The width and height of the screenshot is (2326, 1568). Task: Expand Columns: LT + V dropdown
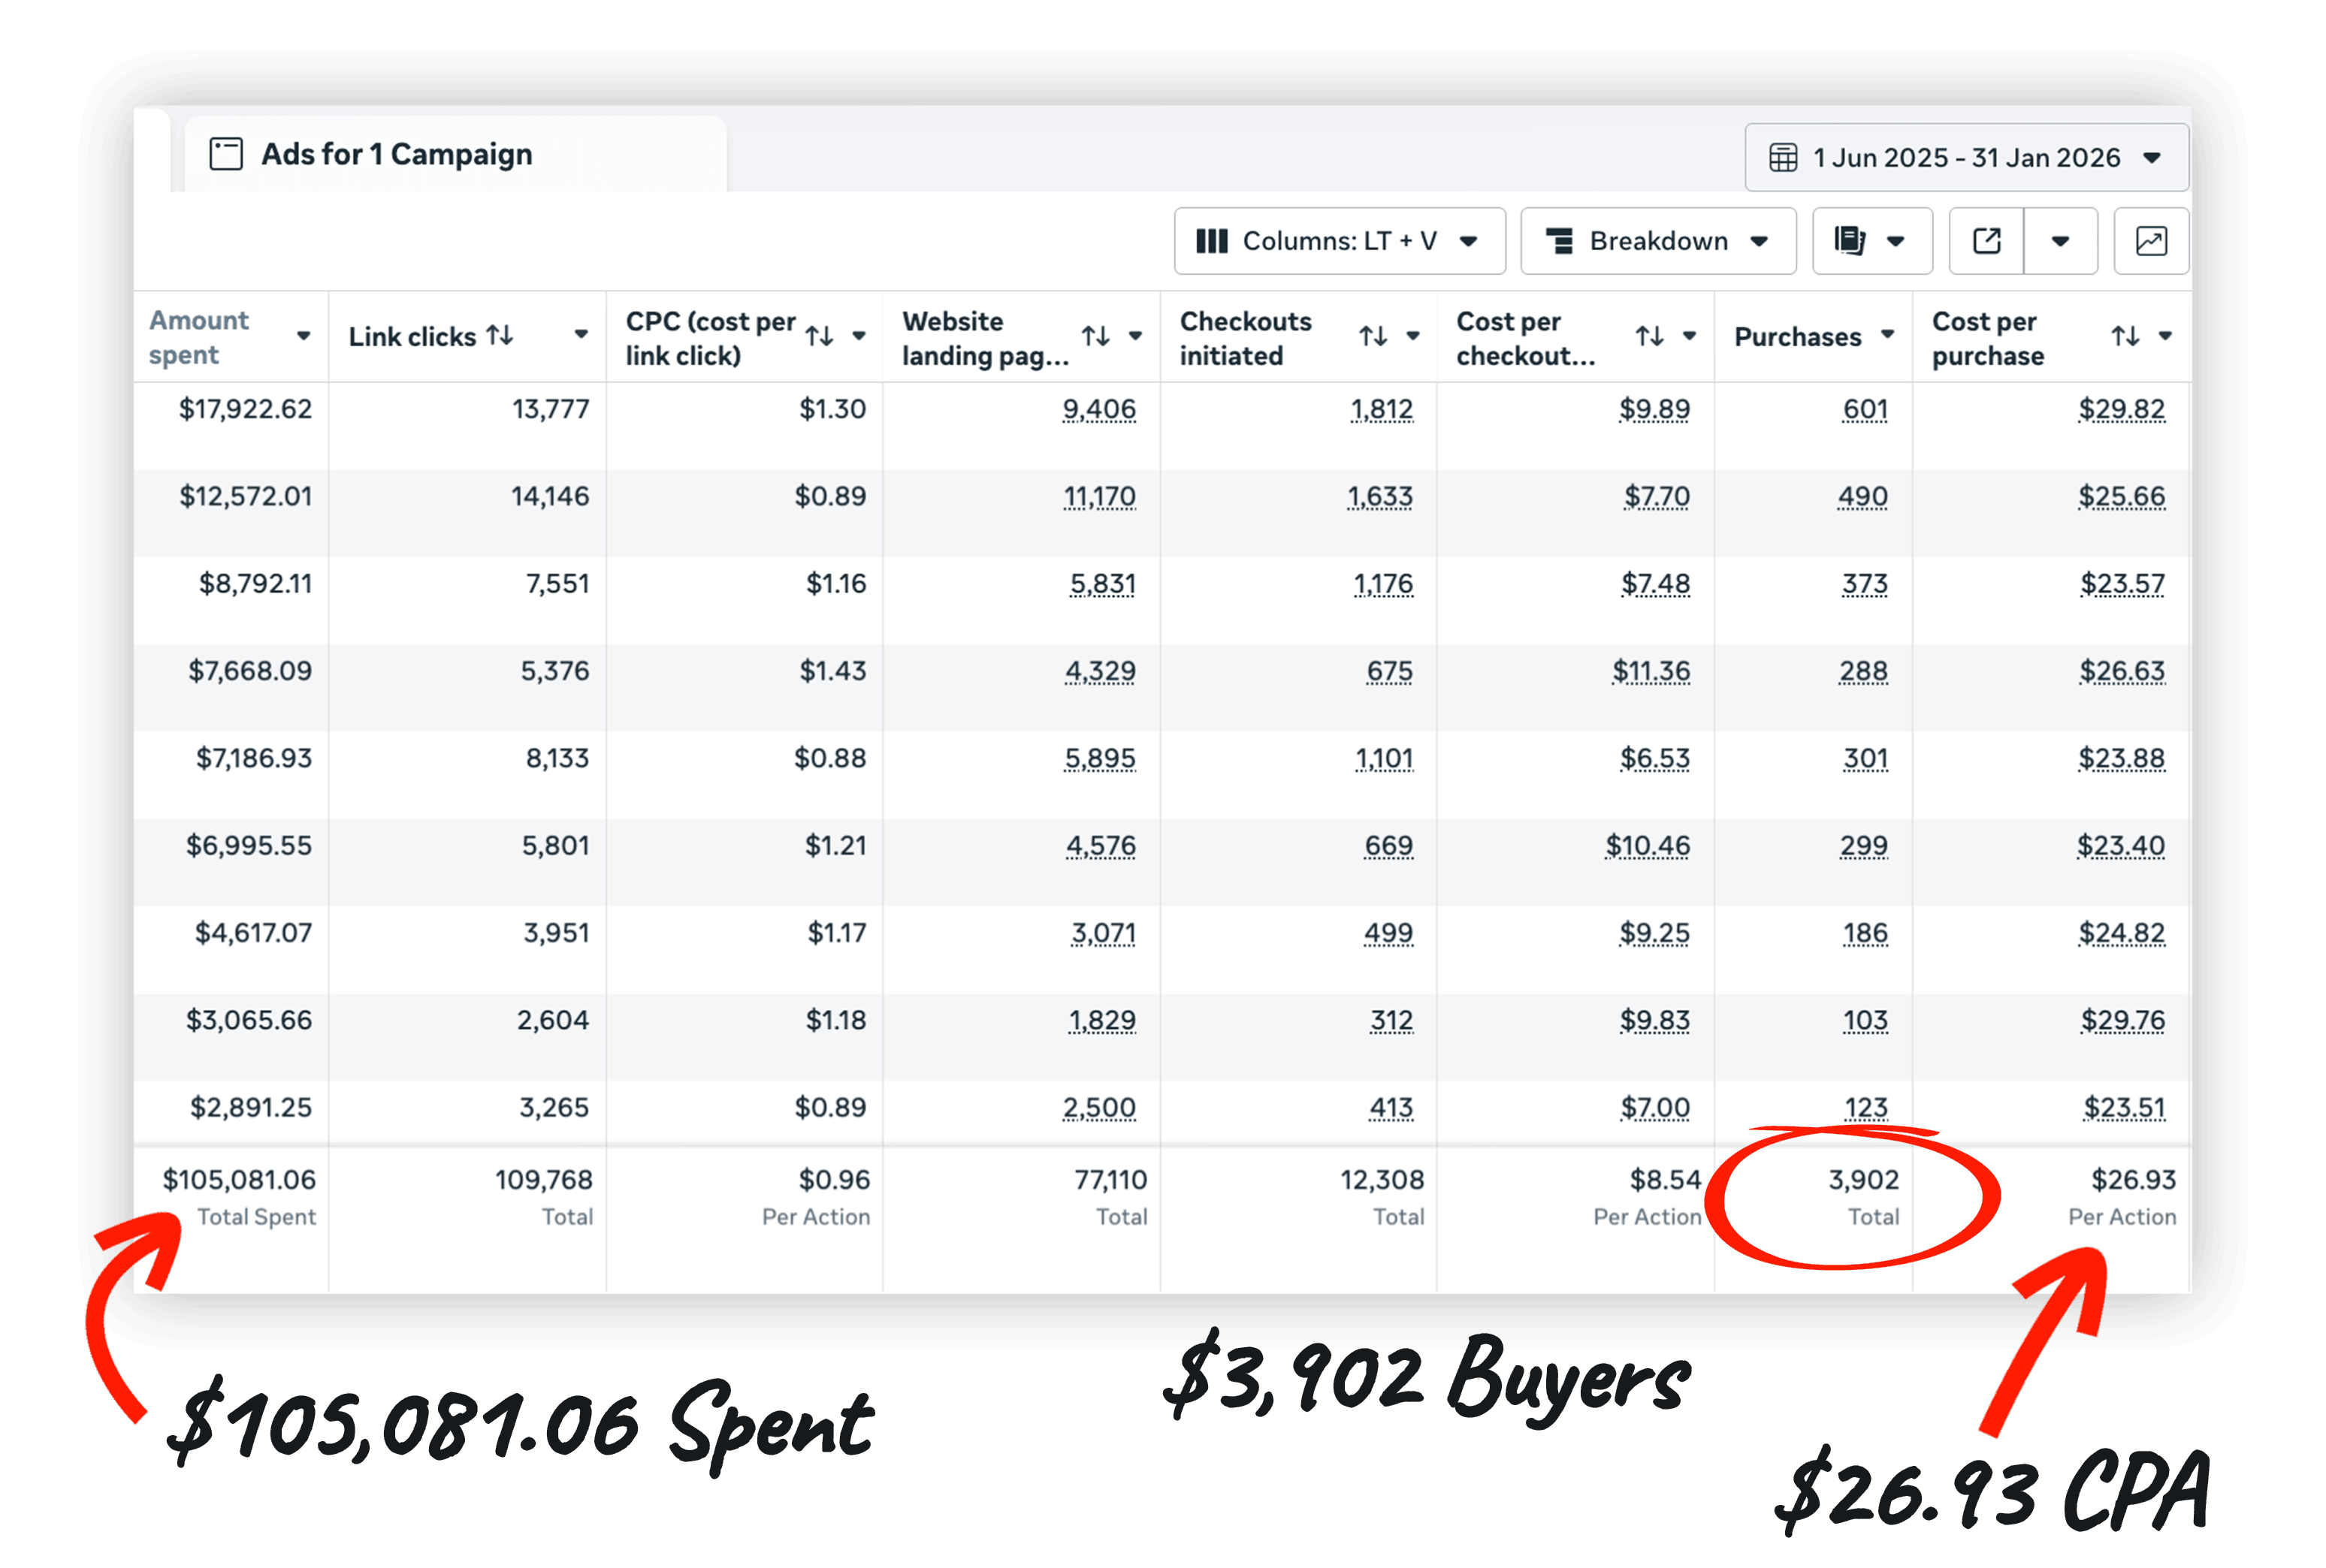(x=1339, y=241)
